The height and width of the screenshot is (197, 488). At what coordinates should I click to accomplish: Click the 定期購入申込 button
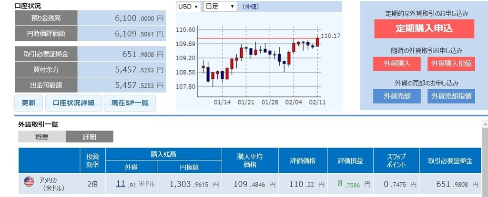pos(424,29)
